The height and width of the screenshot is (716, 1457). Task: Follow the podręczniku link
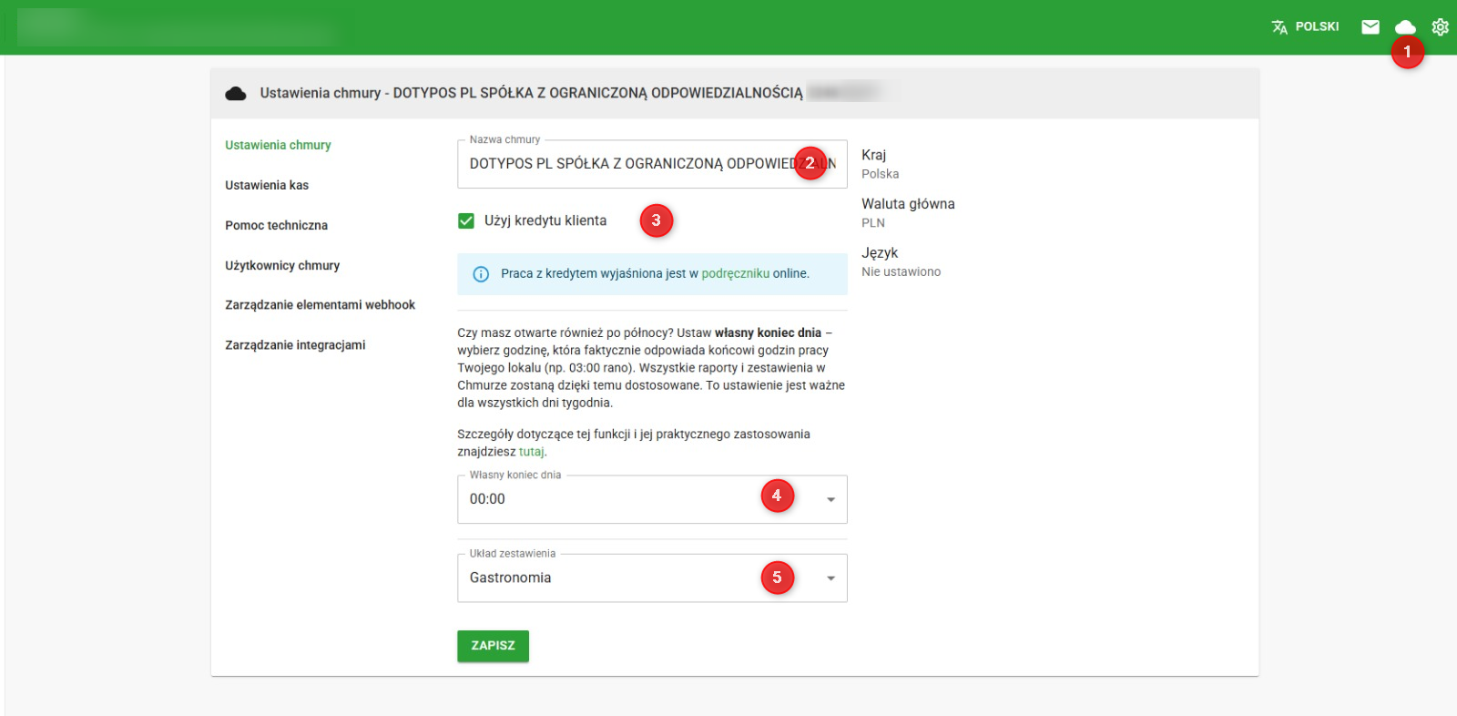[x=735, y=273]
